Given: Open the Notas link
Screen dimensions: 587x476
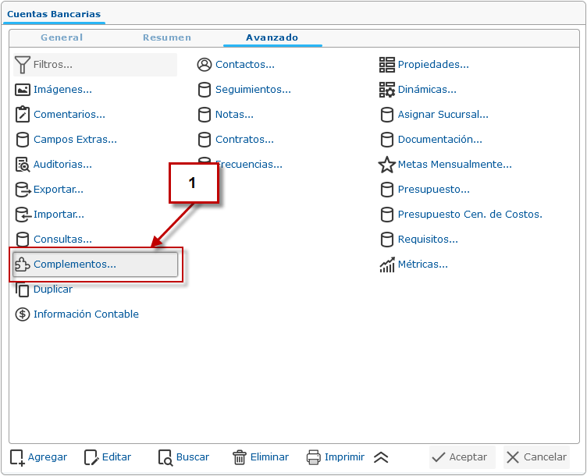Looking at the screenshot, I should [x=235, y=115].
